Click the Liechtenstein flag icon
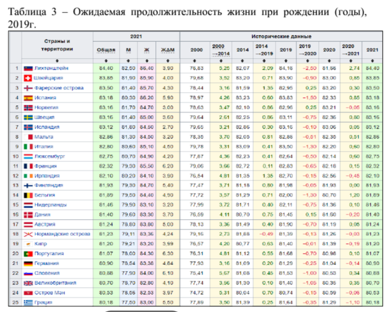The image size is (388, 312). click(x=28, y=68)
